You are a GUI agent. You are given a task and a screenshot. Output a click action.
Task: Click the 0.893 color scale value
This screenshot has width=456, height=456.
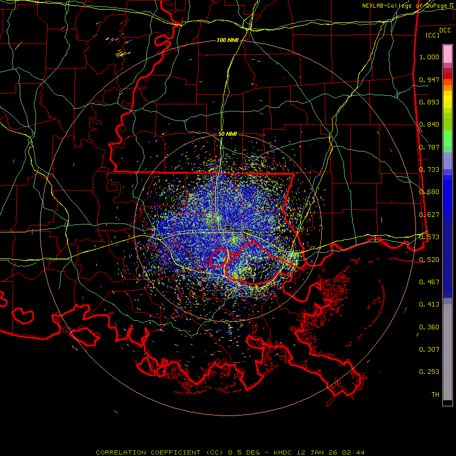pos(429,102)
